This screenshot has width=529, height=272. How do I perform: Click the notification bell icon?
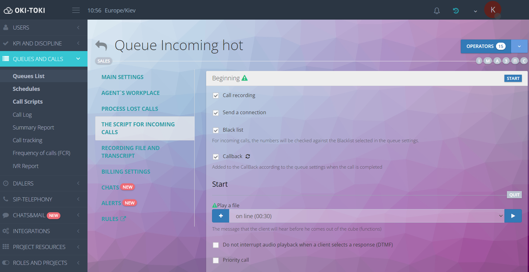437,11
